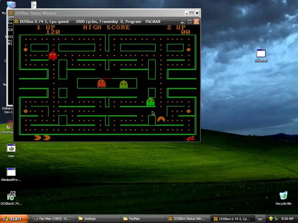This screenshot has height=223, width=298.
Task: Click the 8:56 AM clock
Action: 287,219
